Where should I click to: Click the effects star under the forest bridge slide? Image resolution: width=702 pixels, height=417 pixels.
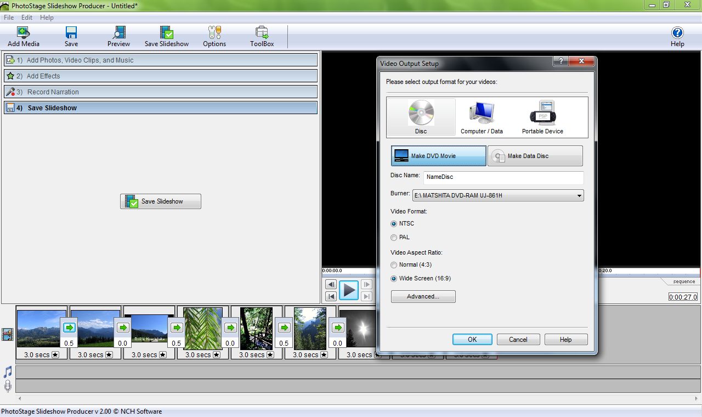pyautogui.click(x=270, y=355)
